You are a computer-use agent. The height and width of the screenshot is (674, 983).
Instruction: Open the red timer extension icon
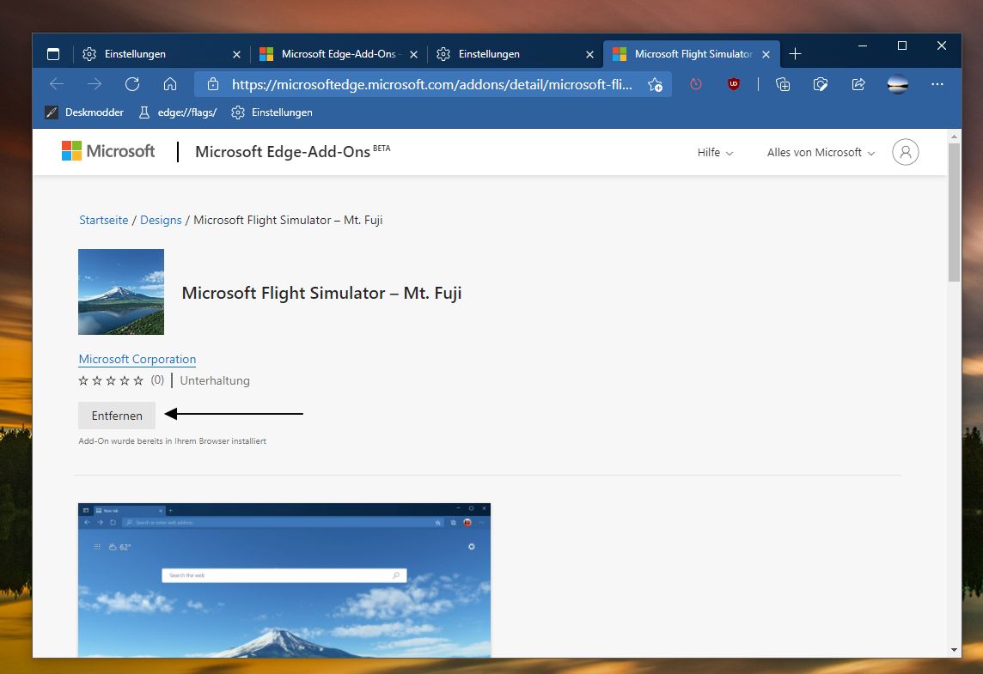(696, 84)
